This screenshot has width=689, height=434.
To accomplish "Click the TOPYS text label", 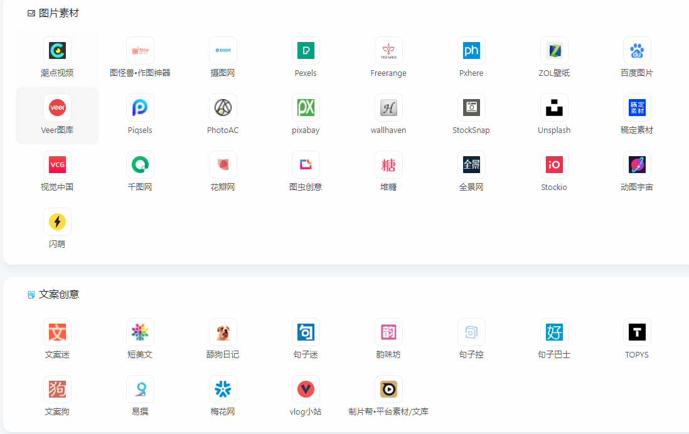I will click(x=637, y=354).
